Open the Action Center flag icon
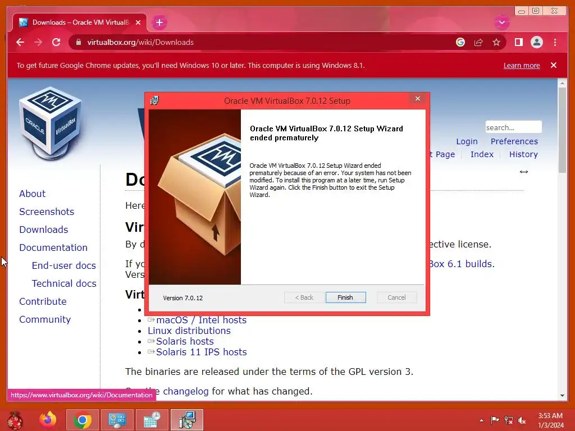Image resolution: width=575 pixels, height=431 pixels. pyautogui.click(x=495, y=420)
